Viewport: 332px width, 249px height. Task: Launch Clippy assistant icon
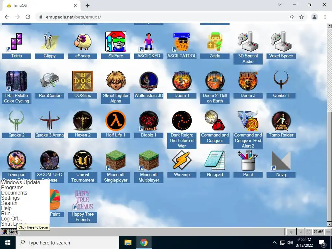[x=50, y=42]
